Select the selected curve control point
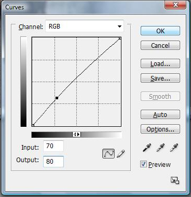This screenshot has height=197, width=191. [x=57, y=98]
